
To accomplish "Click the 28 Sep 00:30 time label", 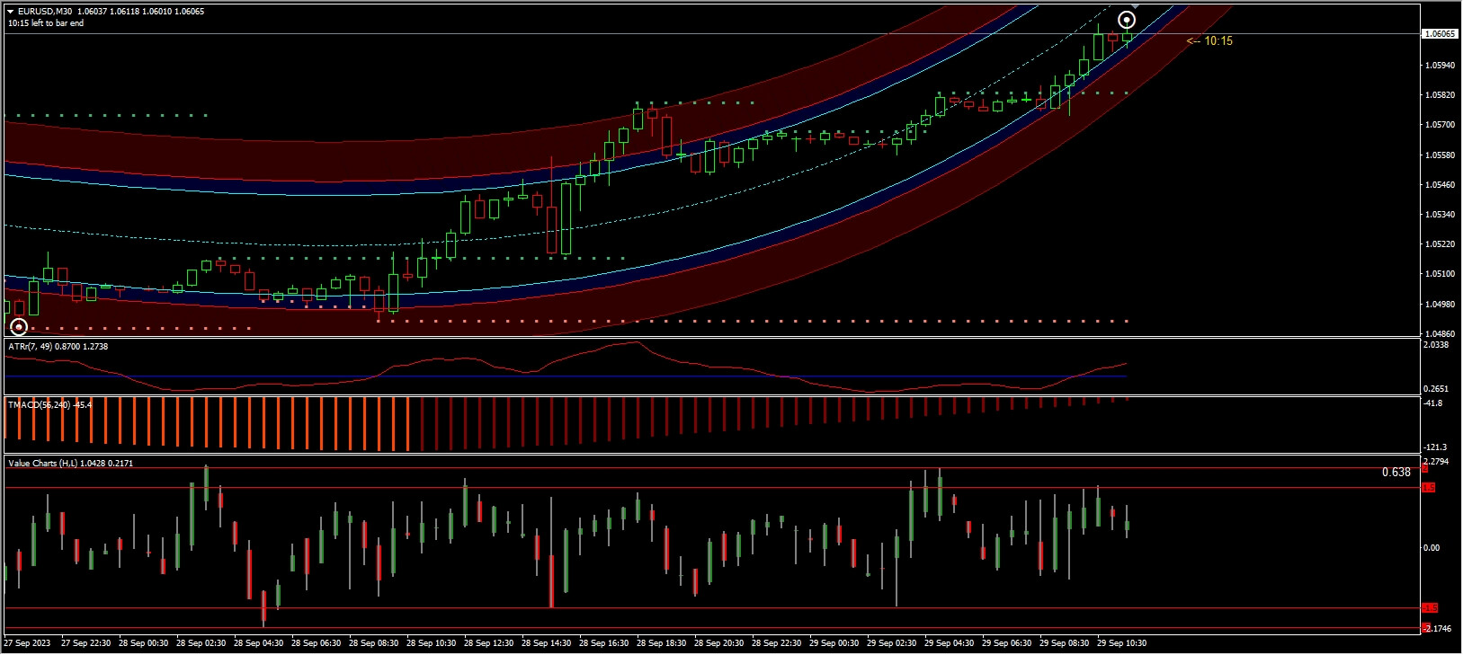I will [x=144, y=643].
